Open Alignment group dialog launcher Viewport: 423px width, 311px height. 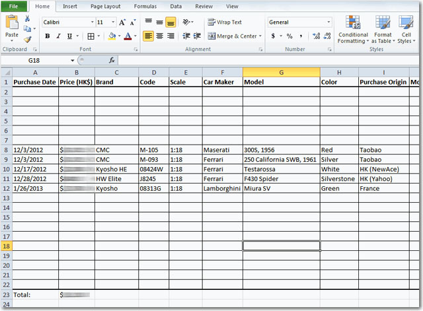point(260,50)
